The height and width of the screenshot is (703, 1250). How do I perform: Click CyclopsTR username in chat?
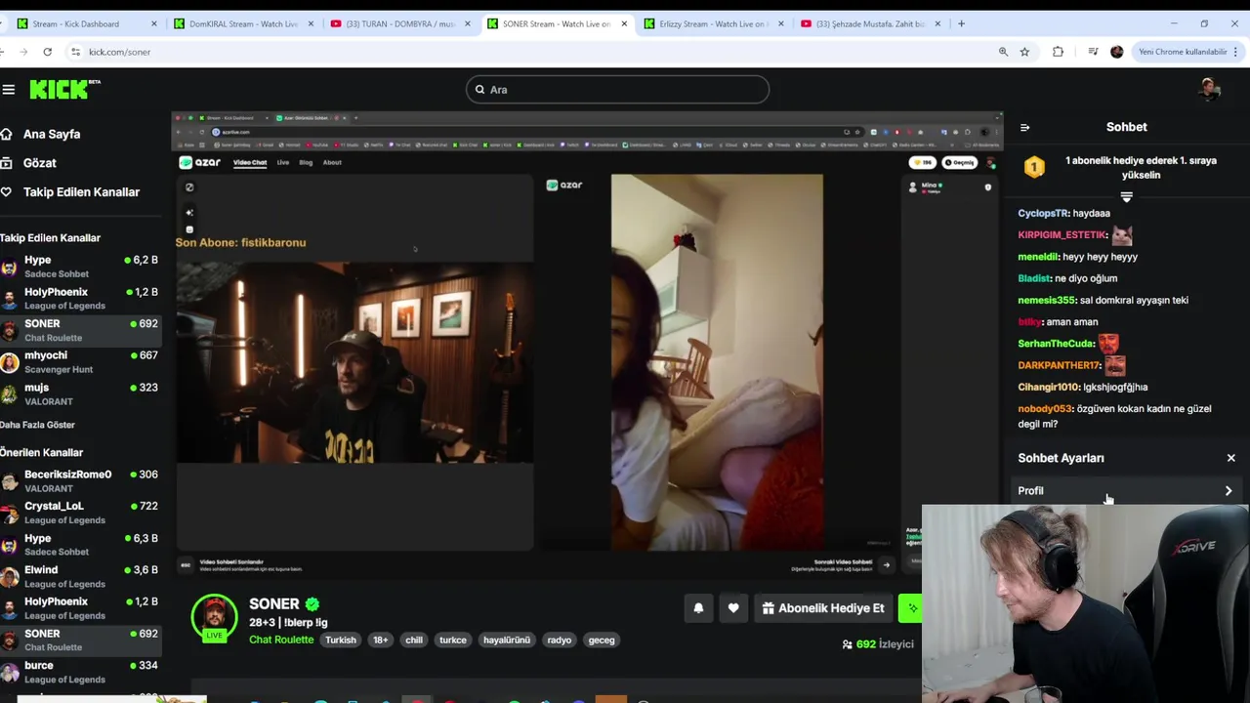pyautogui.click(x=1043, y=213)
